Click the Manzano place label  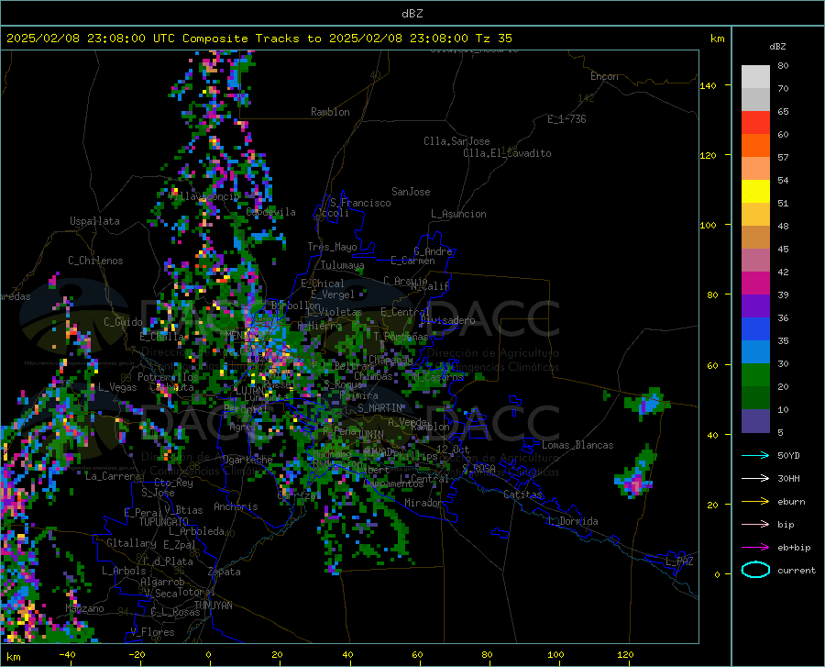point(84,608)
